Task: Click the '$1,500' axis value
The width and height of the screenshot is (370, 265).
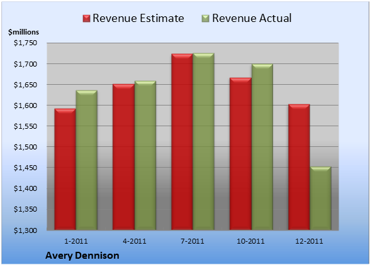Action: pyautogui.click(x=25, y=147)
